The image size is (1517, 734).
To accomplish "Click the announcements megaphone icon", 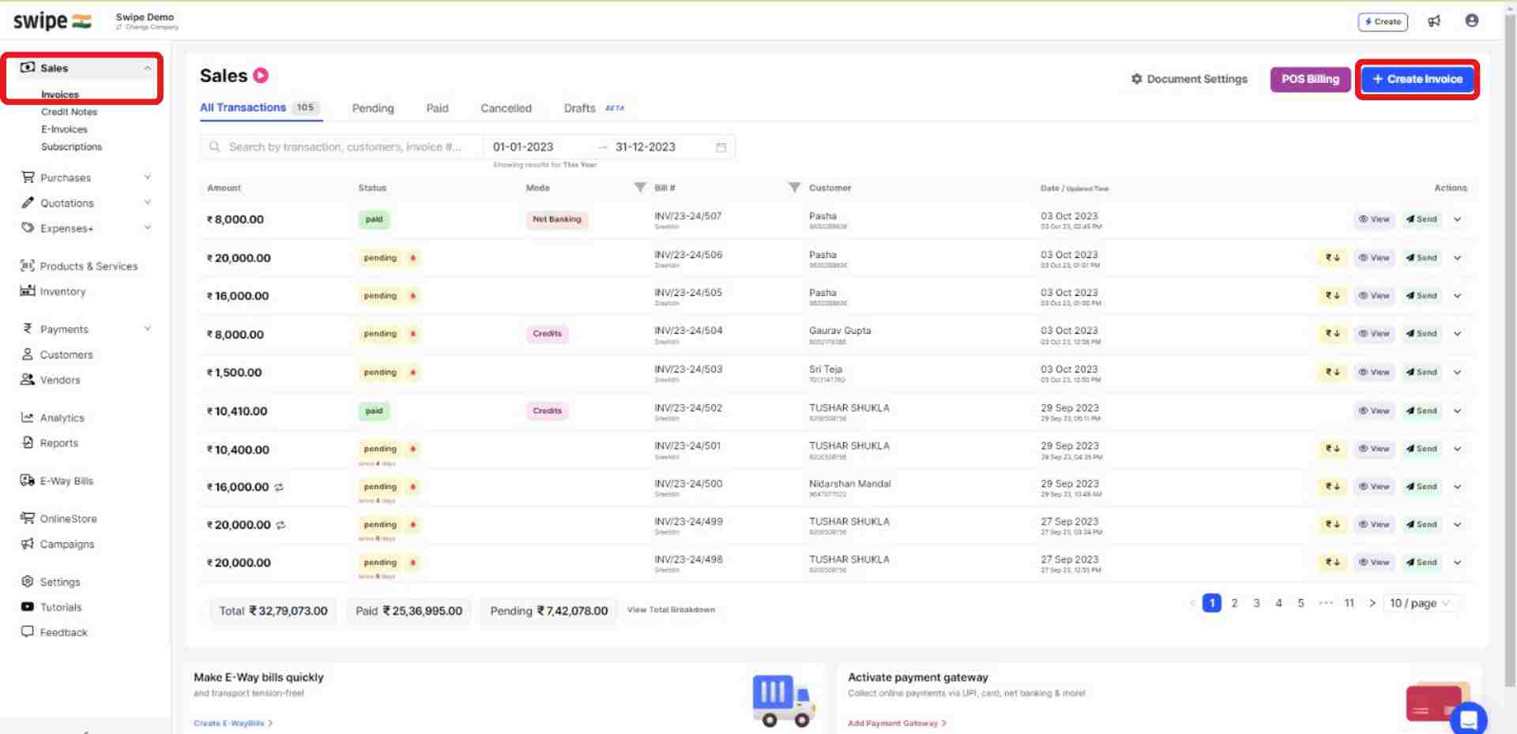I will click(1434, 21).
